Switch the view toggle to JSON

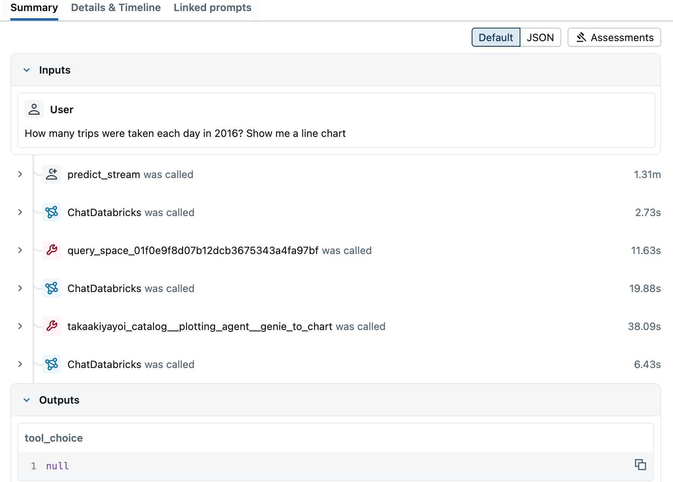tap(541, 37)
